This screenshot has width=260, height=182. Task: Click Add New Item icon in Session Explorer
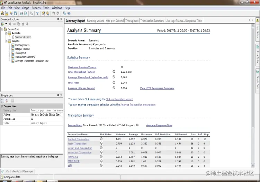coord(2,24)
